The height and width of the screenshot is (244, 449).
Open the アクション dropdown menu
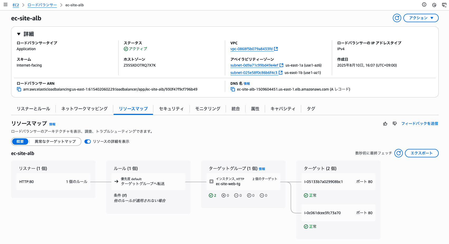pos(421,18)
